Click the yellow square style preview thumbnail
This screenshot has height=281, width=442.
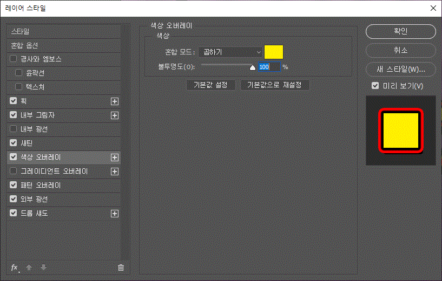400,131
